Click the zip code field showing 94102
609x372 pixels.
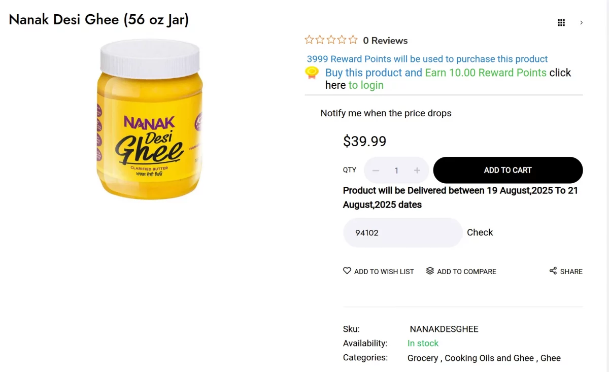click(x=402, y=232)
